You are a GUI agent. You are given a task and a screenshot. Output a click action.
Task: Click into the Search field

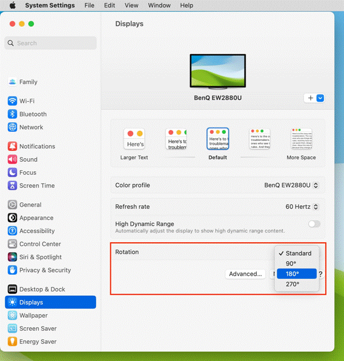pyautogui.click(x=50, y=43)
